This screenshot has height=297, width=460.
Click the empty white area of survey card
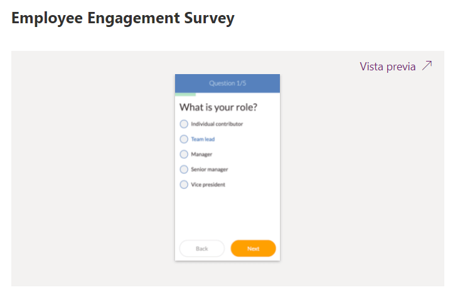(x=227, y=213)
